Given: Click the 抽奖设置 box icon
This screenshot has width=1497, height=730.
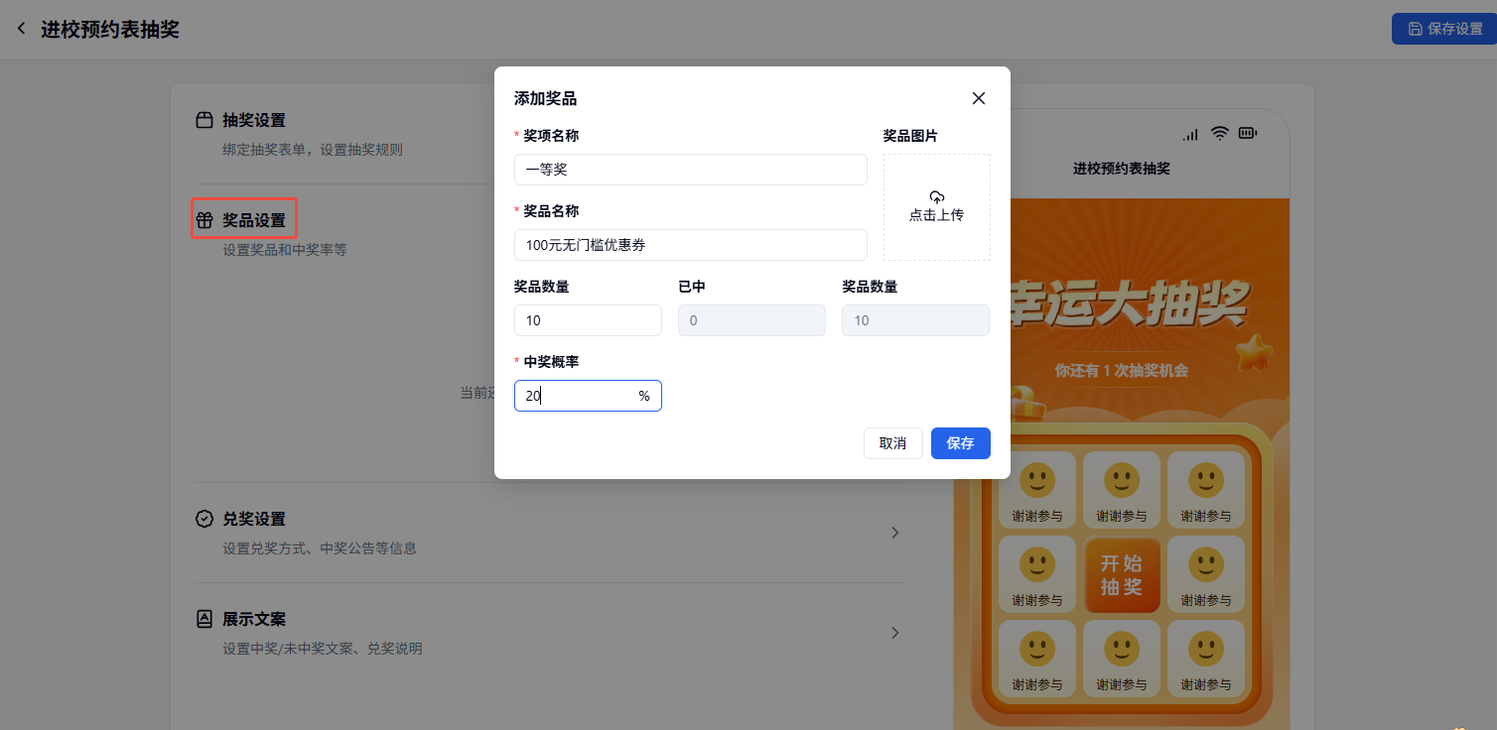Looking at the screenshot, I should pos(204,121).
